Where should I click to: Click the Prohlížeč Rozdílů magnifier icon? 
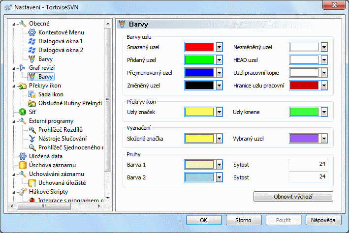click(32, 130)
